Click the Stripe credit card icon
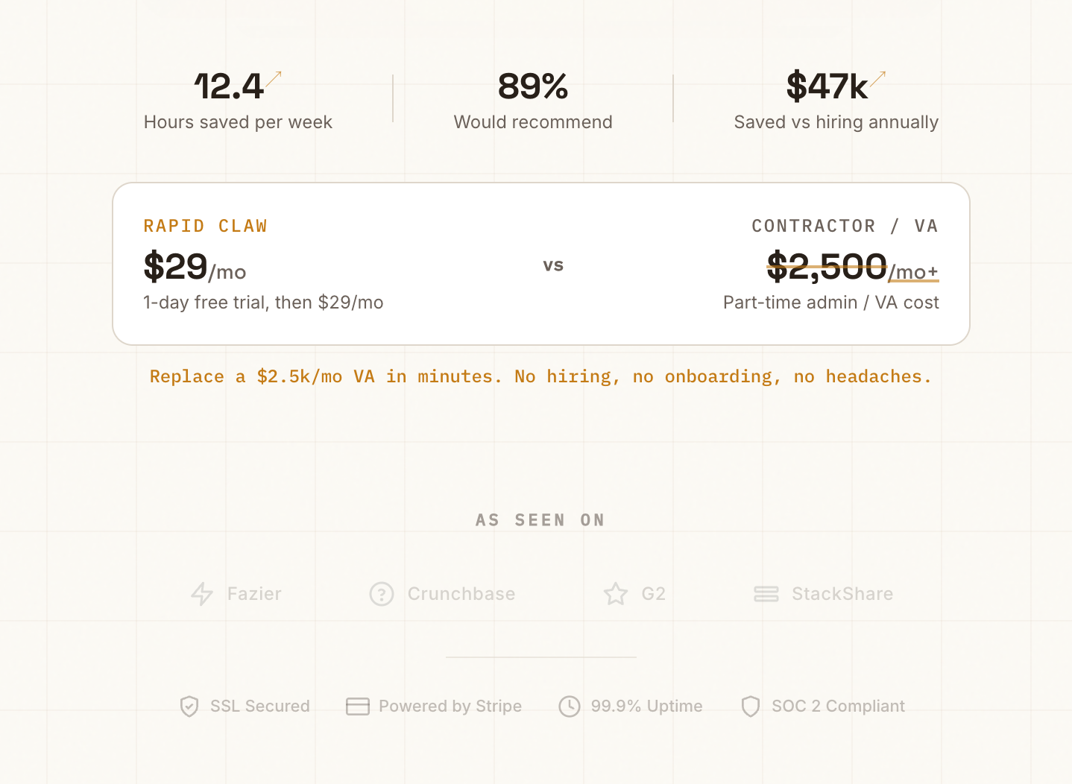 tap(358, 706)
